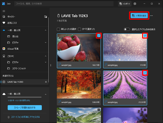Expand ピクチャ under この PC
The height and width of the screenshot is (123, 163).
point(46,62)
